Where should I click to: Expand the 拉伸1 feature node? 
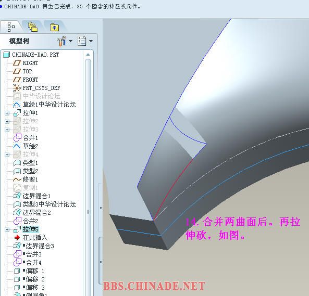click(x=7, y=113)
